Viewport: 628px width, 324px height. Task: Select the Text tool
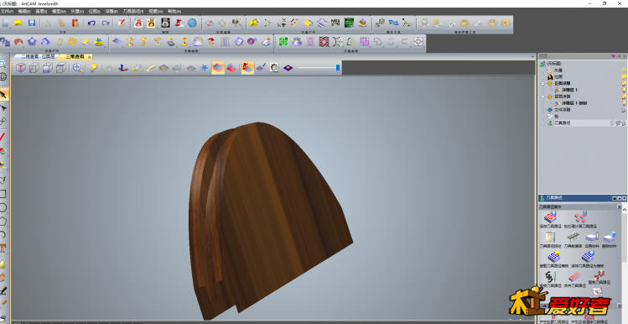3,248
